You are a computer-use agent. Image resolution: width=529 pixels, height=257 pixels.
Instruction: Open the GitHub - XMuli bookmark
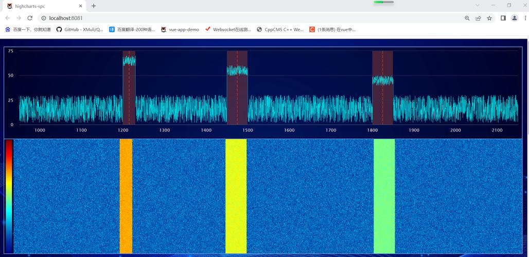80,30
